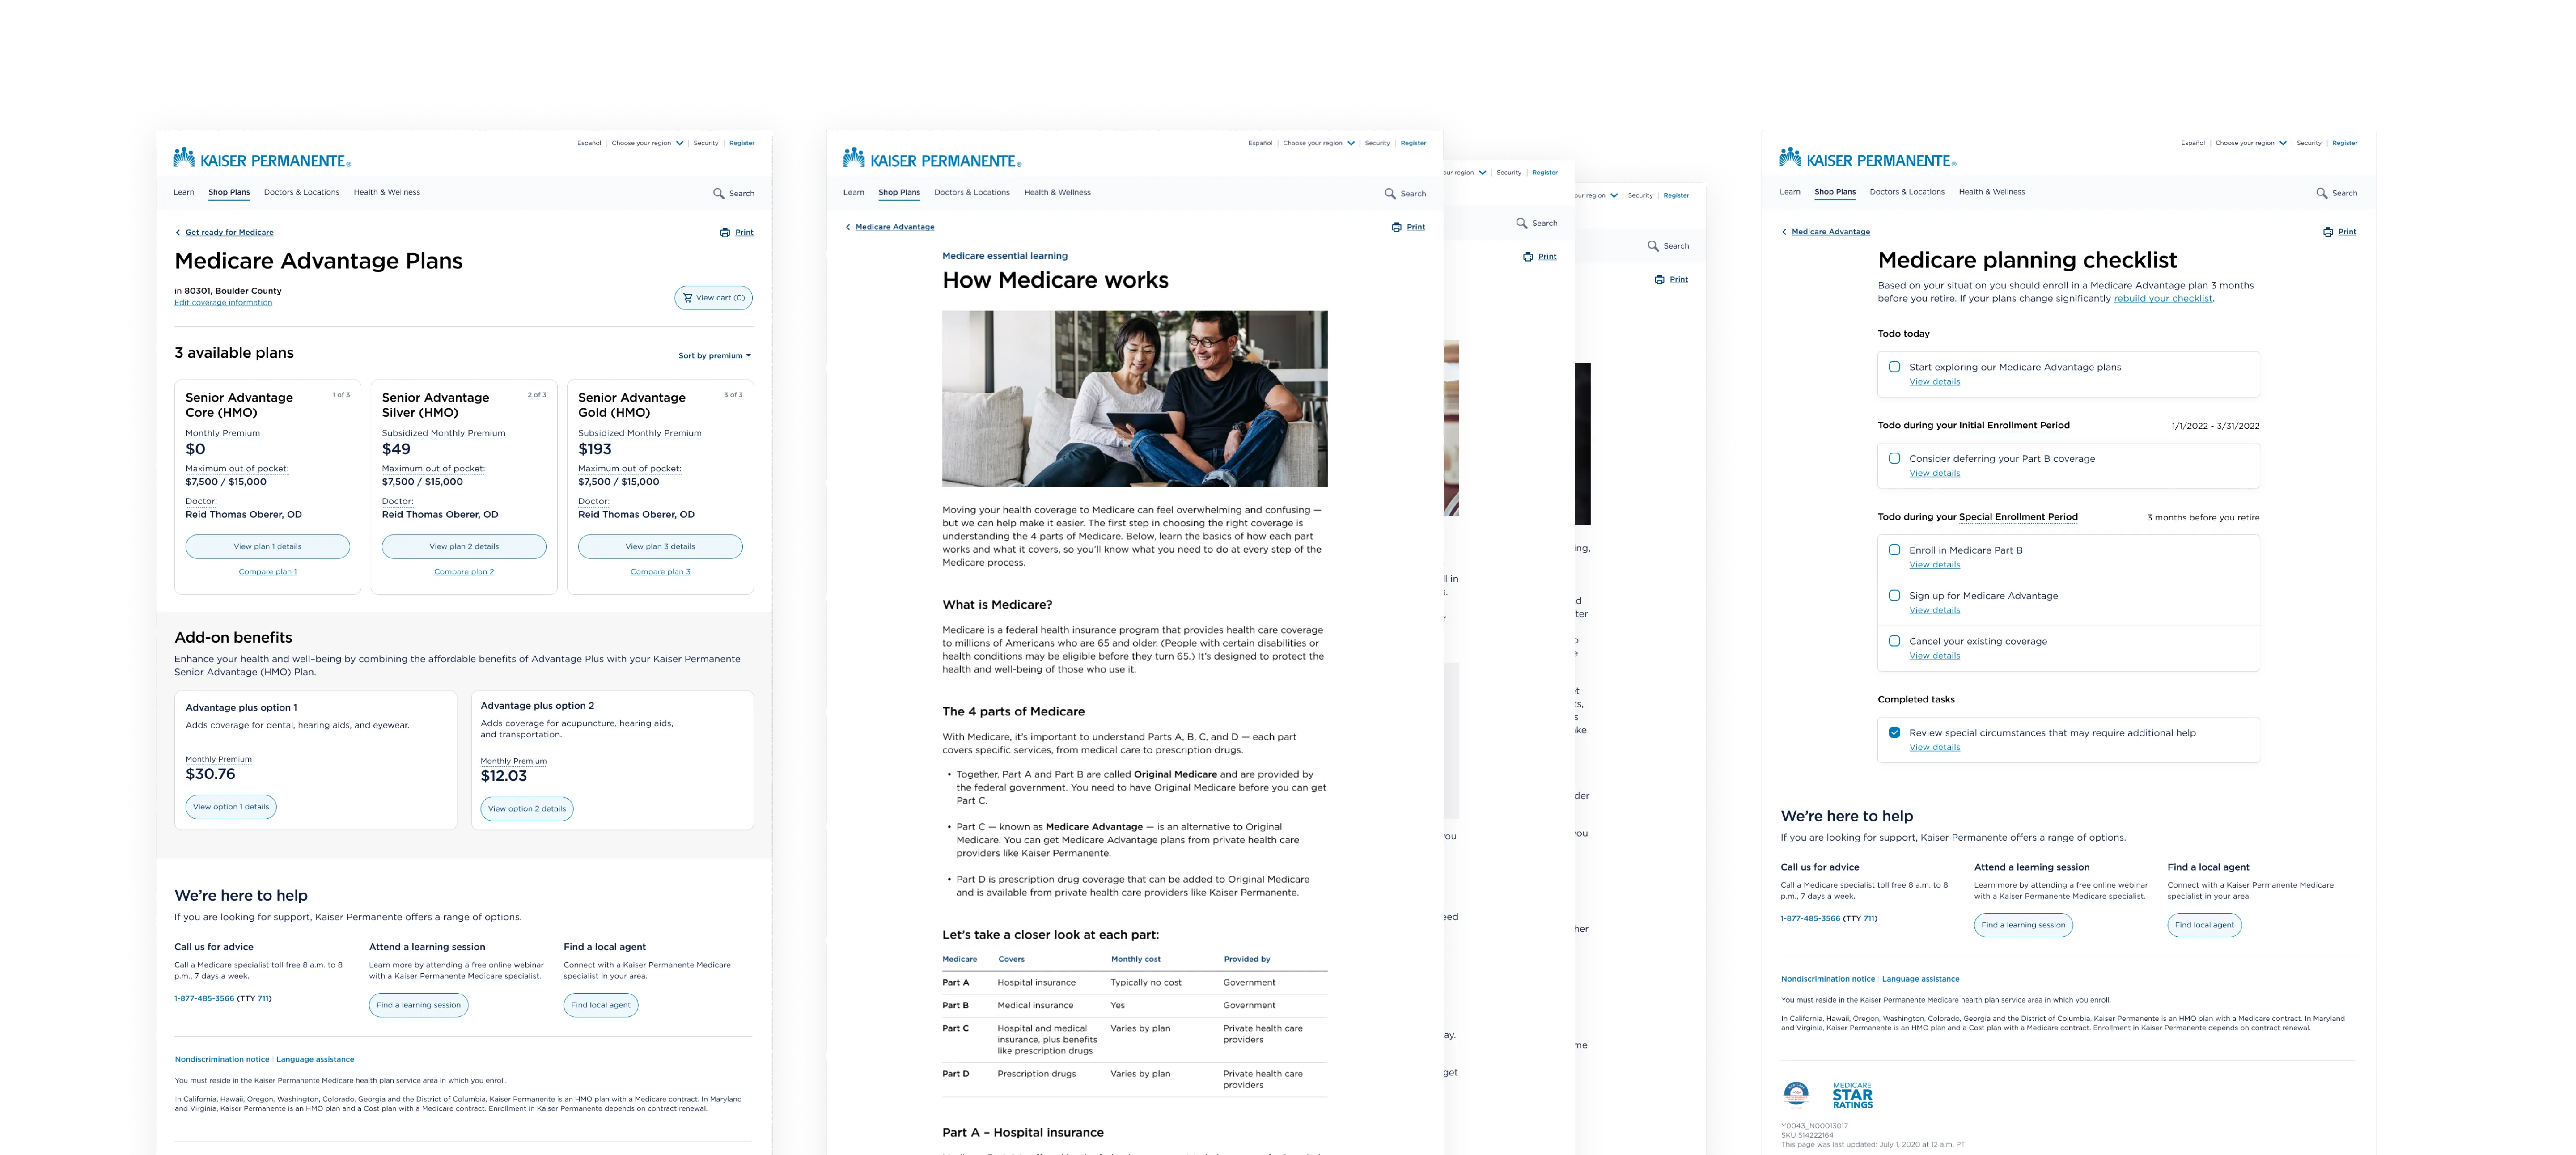
Task: Click Nondiscrimination notice on the Medicare Advantage Plans page
Action: coord(222,1059)
